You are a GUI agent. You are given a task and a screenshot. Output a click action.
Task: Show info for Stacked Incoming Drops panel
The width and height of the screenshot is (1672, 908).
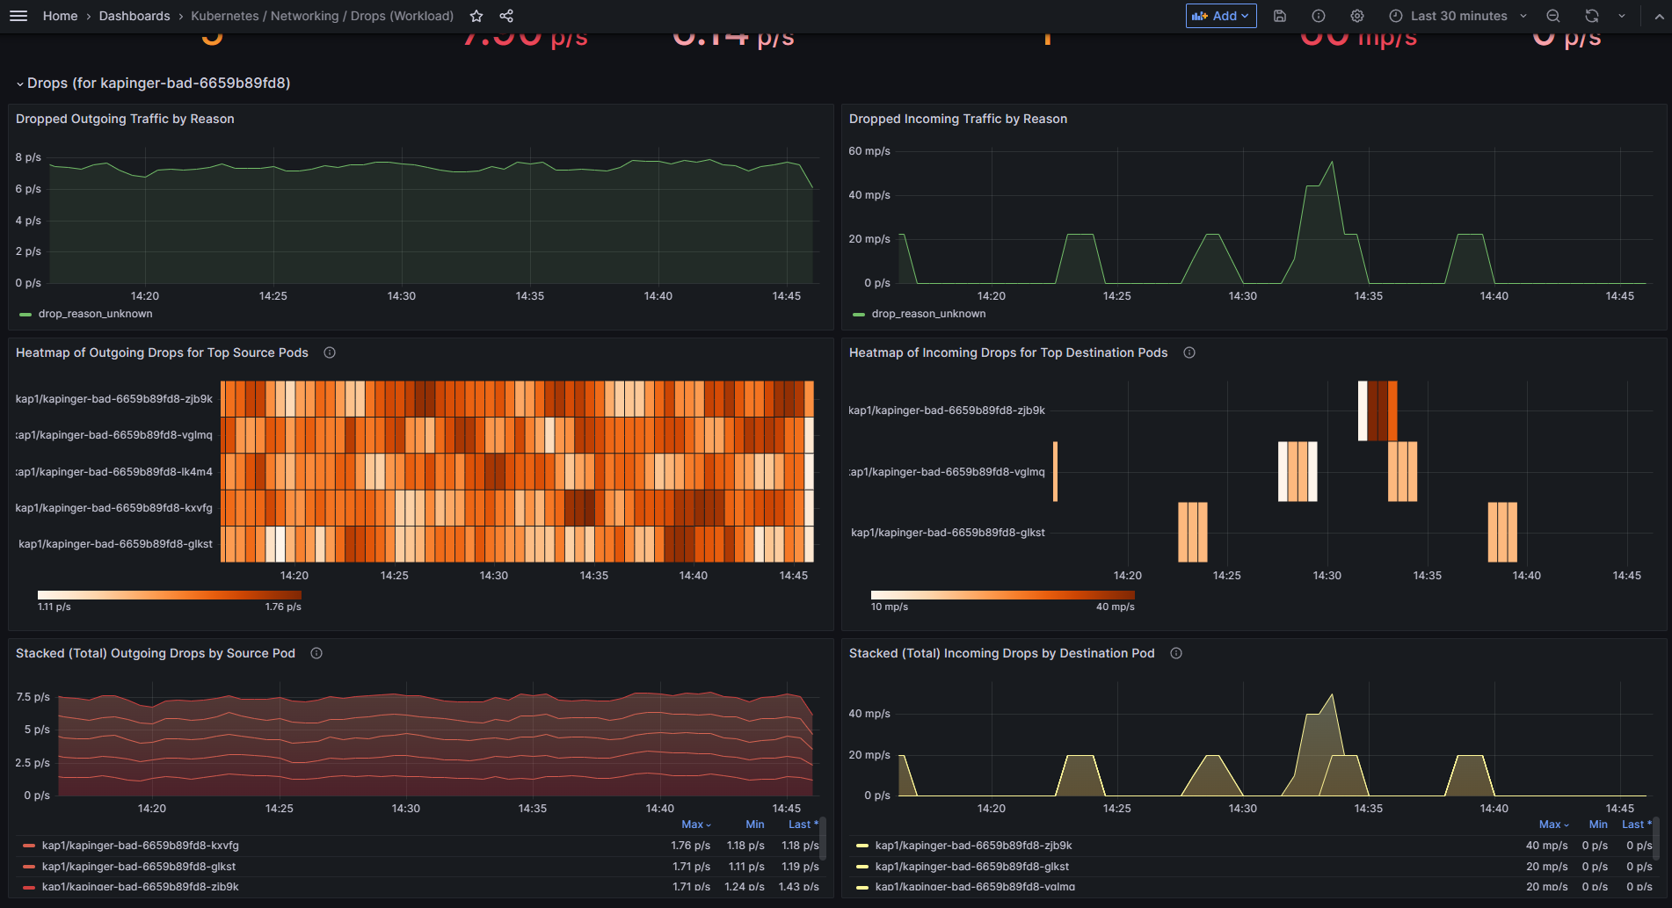(x=1176, y=653)
